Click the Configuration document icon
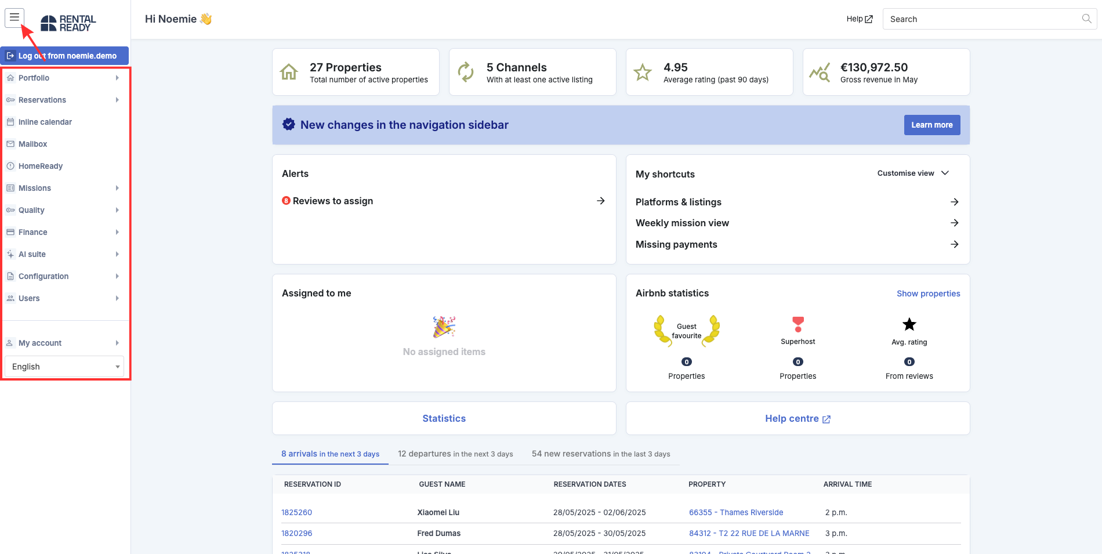The height and width of the screenshot is (554, 1102). point(10,276)
